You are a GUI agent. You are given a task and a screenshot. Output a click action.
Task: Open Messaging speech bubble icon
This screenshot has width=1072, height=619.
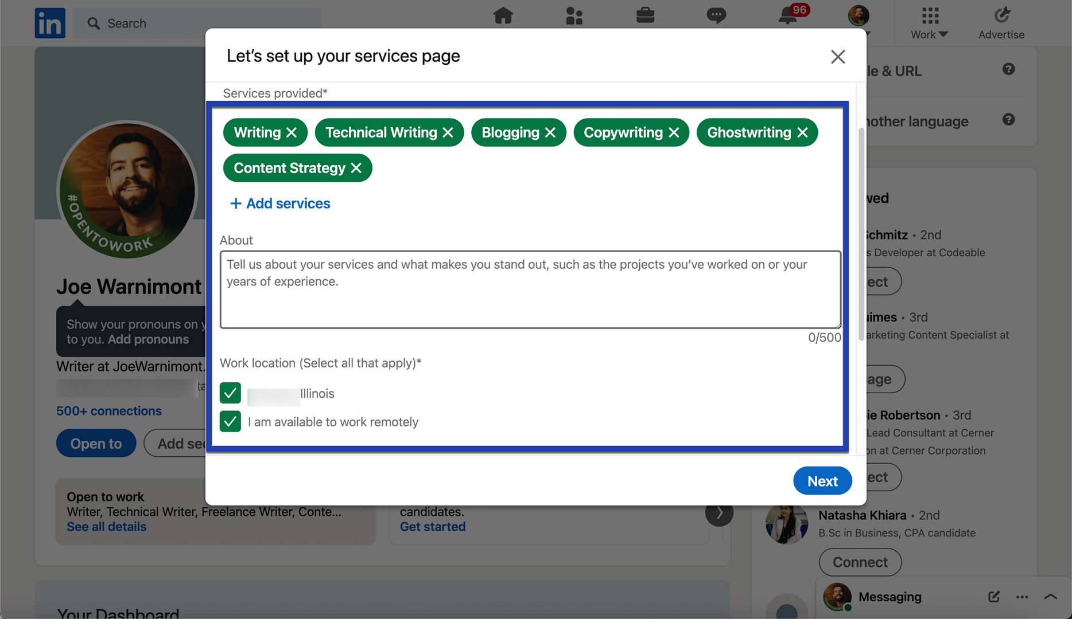(x=716, y=16)
